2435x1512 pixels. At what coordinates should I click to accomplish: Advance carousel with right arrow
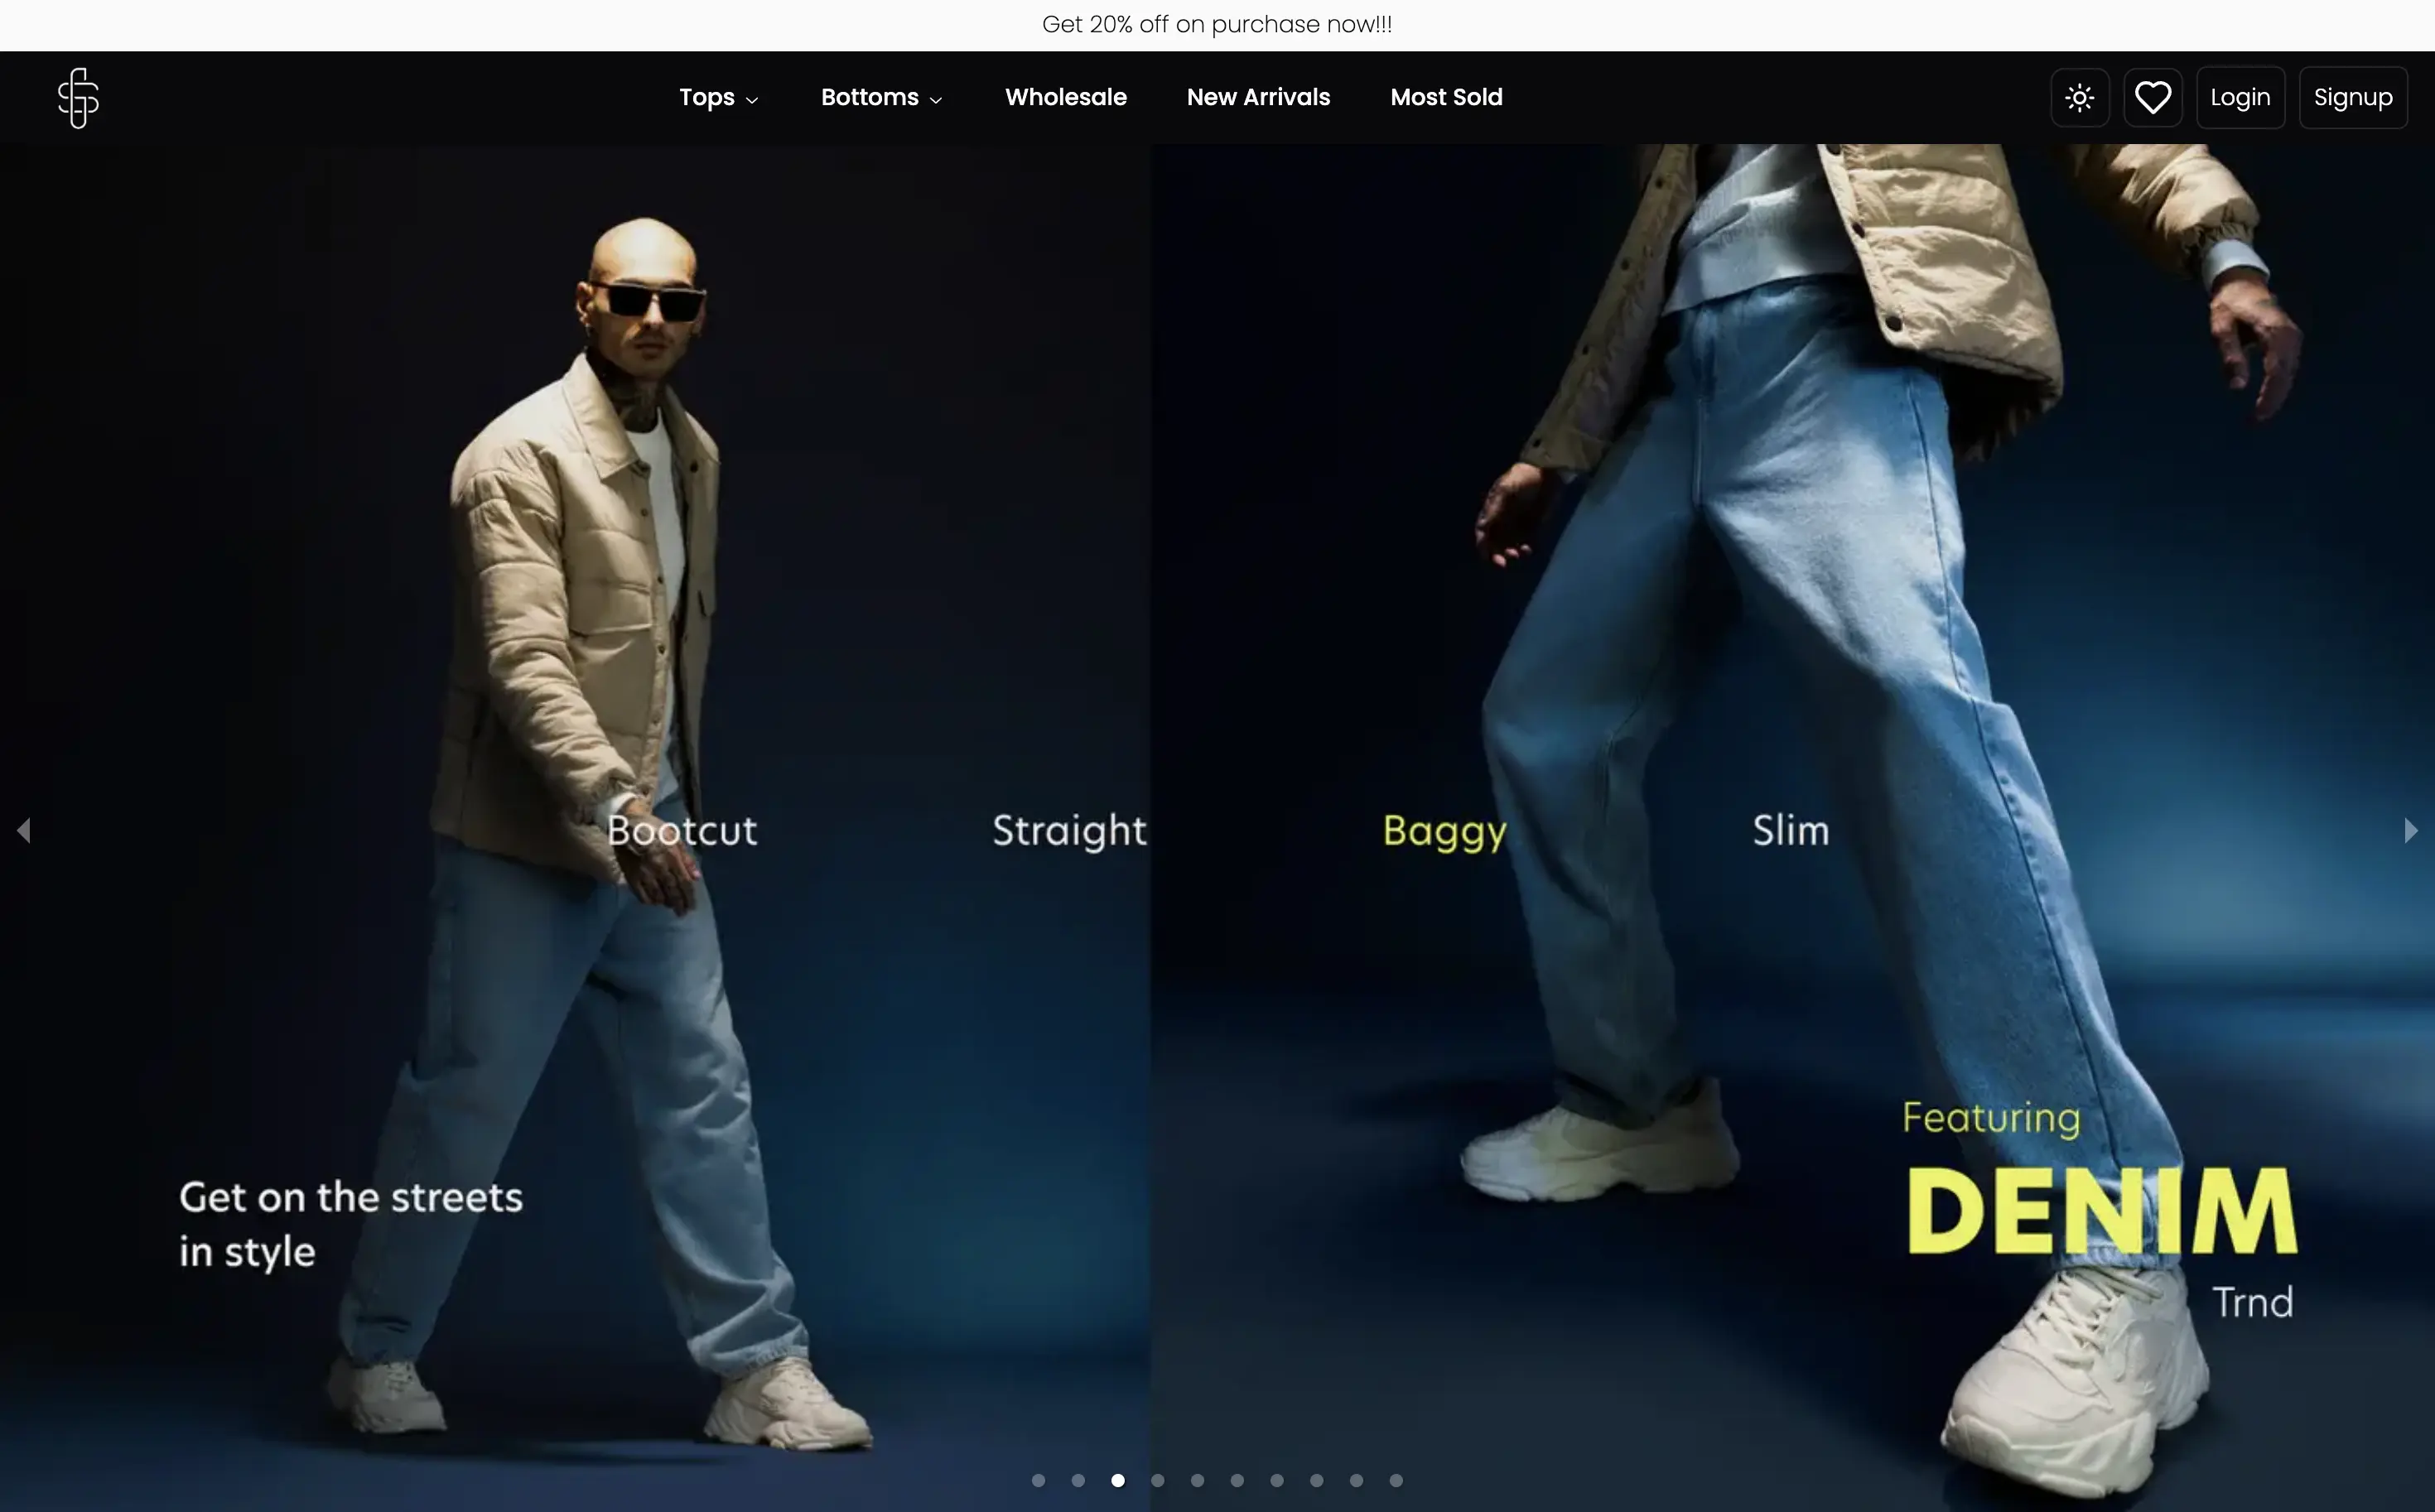[x=2410, y=830]
